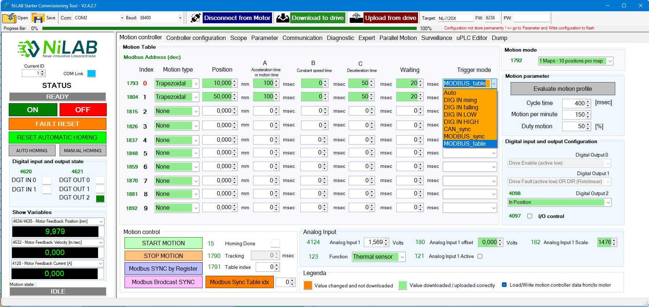
Task: Click the plug icon beside Disconnect from Motor
Action: click(x=195, y=18)
